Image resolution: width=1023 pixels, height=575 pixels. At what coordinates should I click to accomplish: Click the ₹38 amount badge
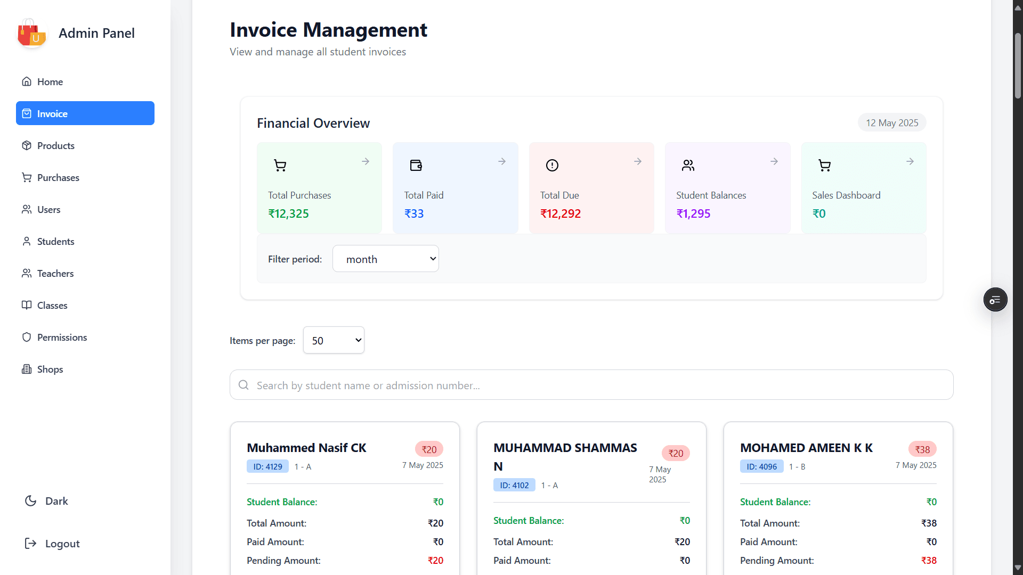coord(922,449)
